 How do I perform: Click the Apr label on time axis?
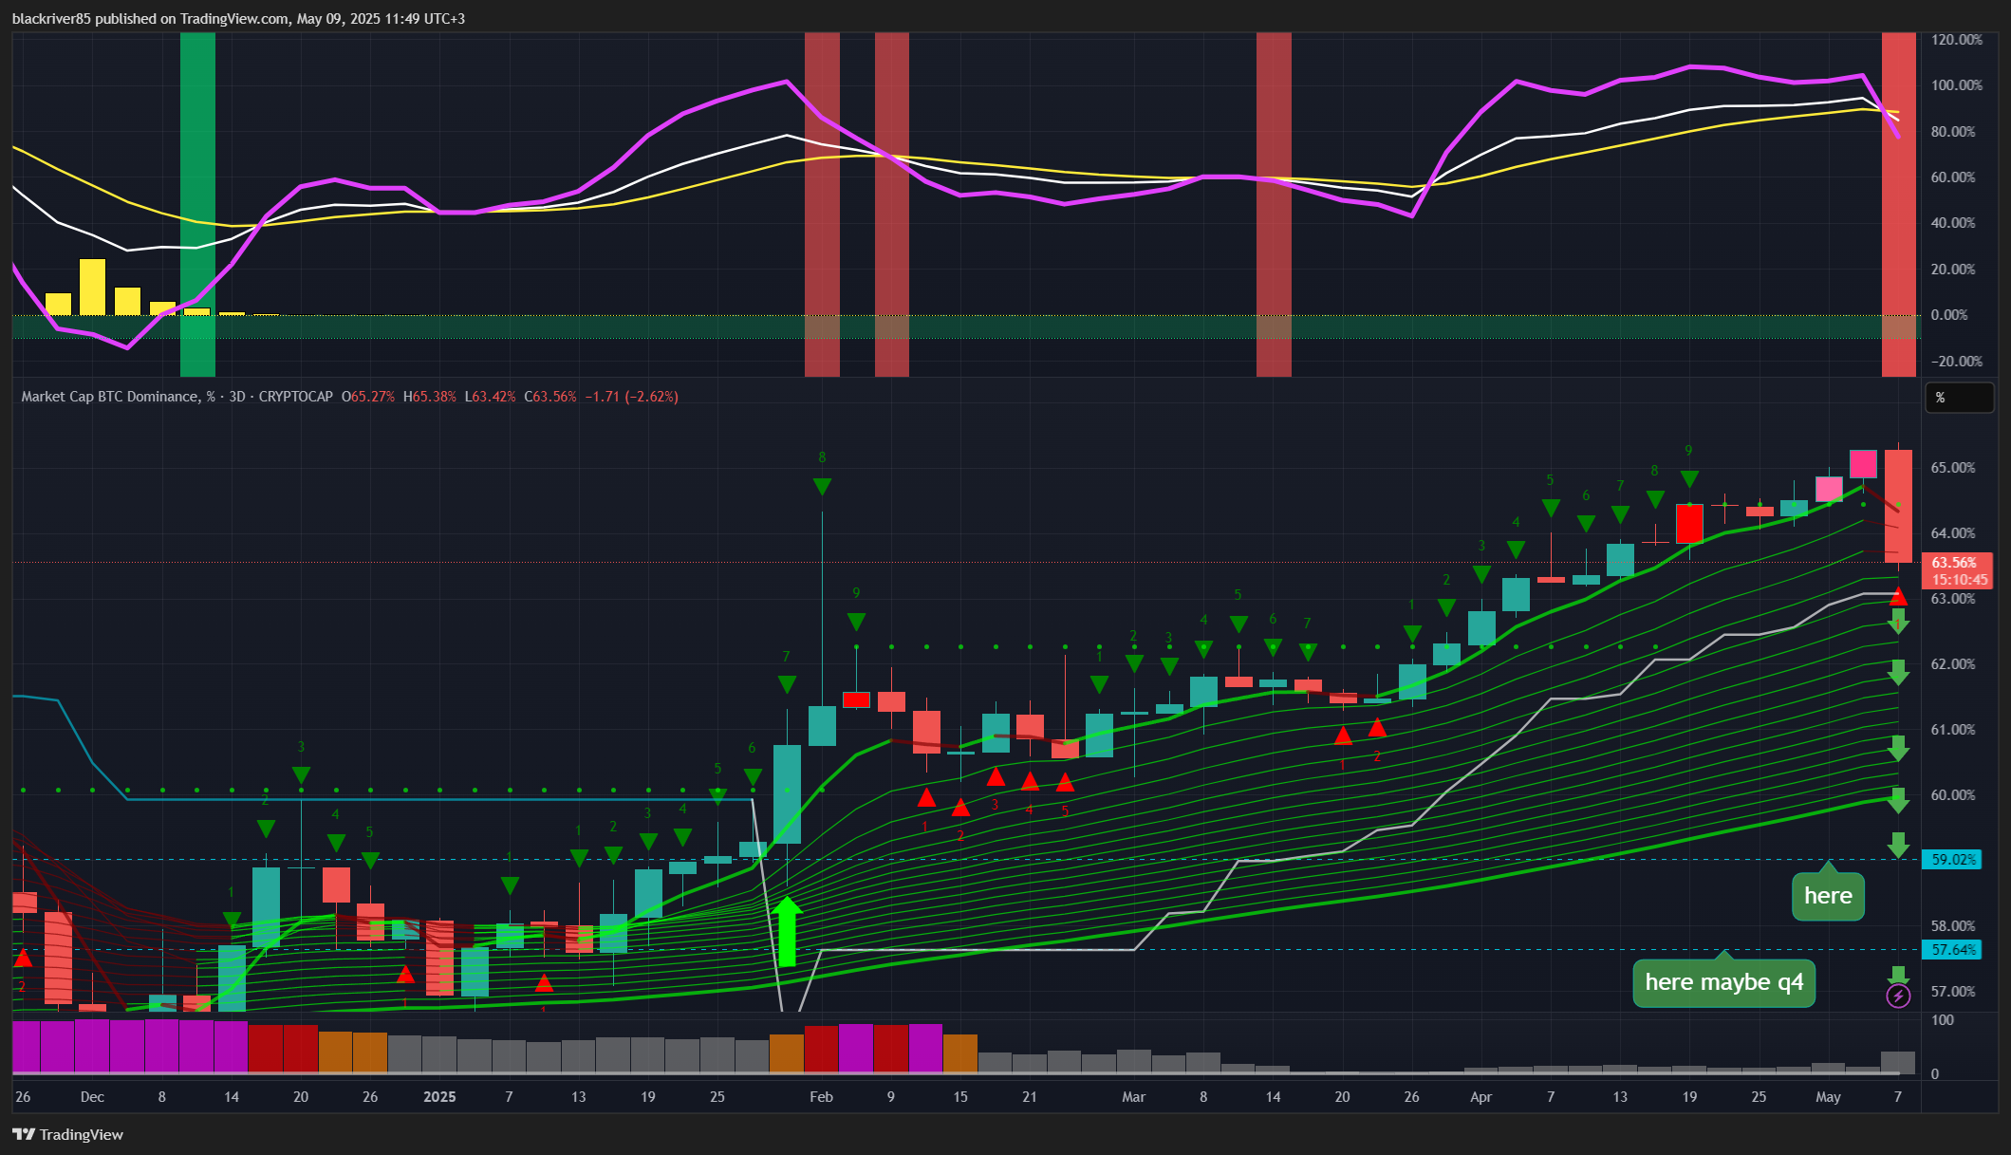1480,1097
